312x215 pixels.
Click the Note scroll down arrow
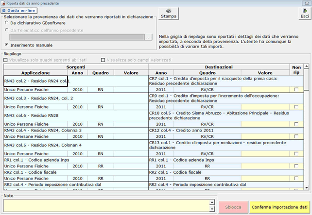click(212, 209)
